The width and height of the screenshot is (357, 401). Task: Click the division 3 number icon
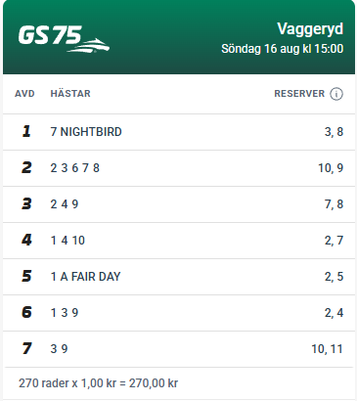(x=26, y=203)
